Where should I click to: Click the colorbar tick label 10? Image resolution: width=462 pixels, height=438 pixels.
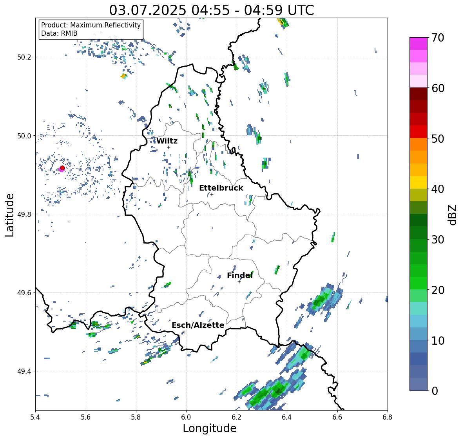coord(438,340)
